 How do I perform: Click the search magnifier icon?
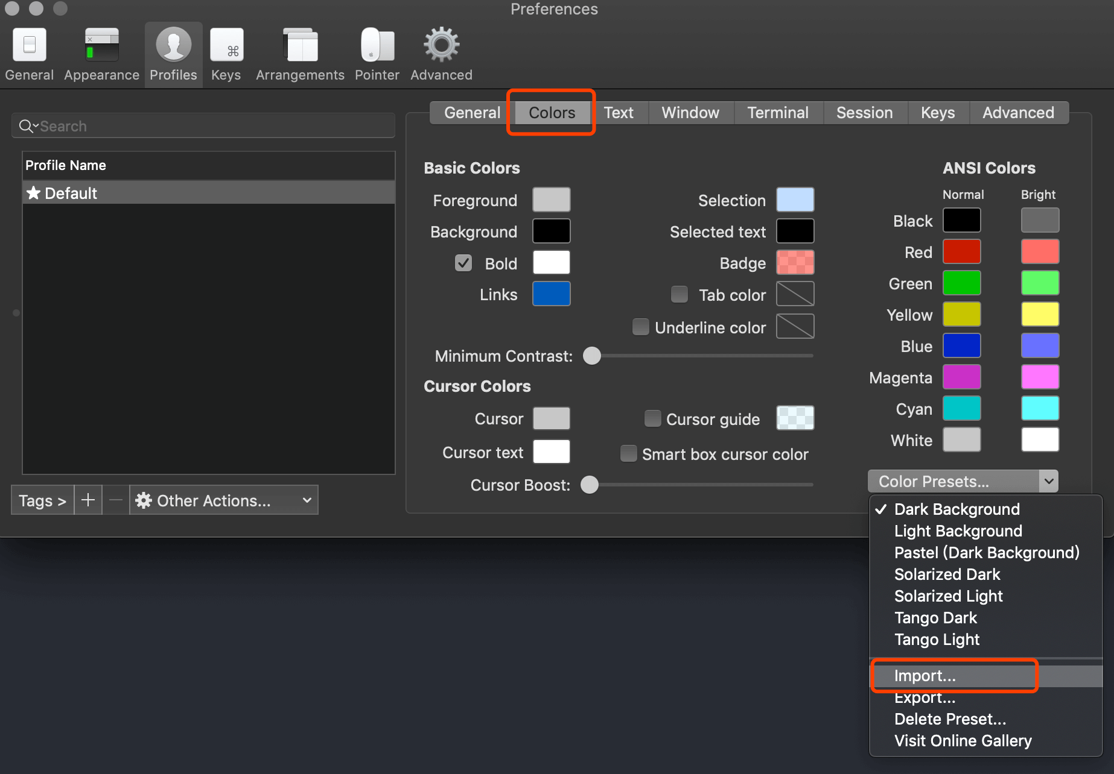pyautogui.click(x=27, y=126)
